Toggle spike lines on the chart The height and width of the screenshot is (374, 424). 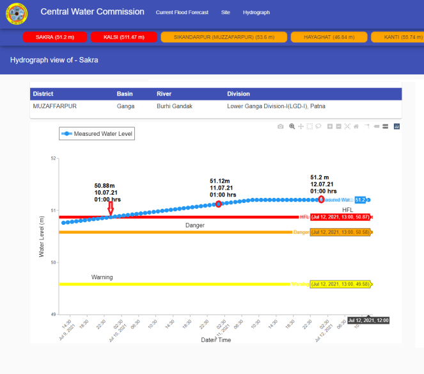(x=367, y=127)
